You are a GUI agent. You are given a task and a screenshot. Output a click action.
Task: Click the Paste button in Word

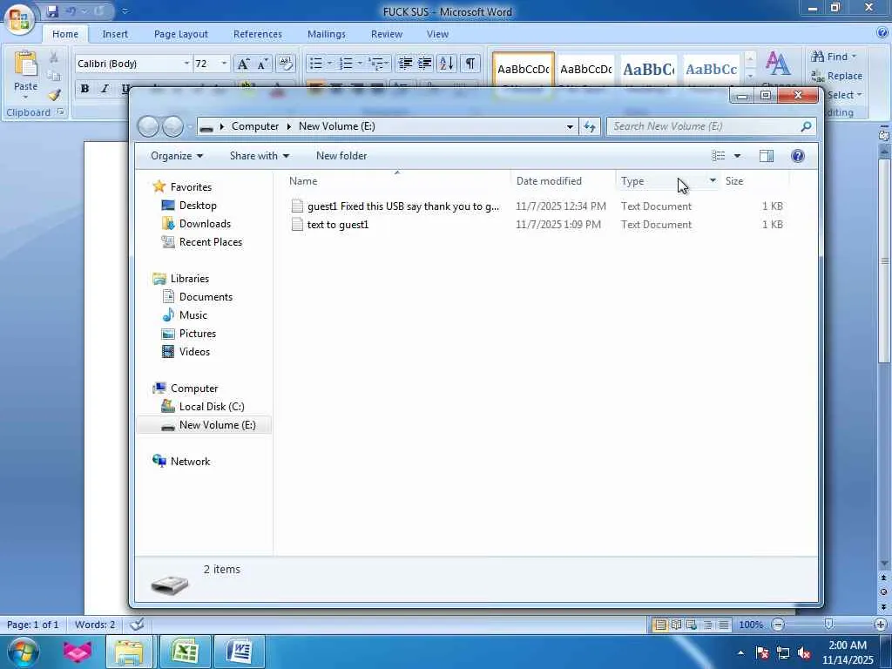[x=25, y=75]
